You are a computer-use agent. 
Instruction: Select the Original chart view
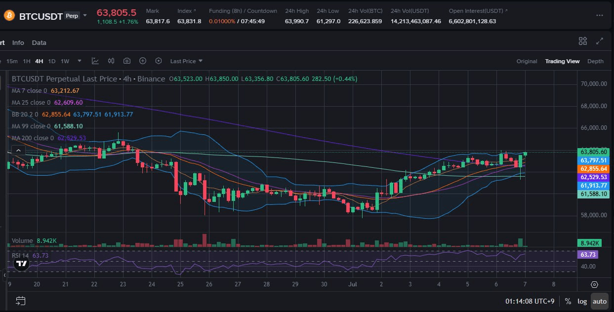pos(527,61)
